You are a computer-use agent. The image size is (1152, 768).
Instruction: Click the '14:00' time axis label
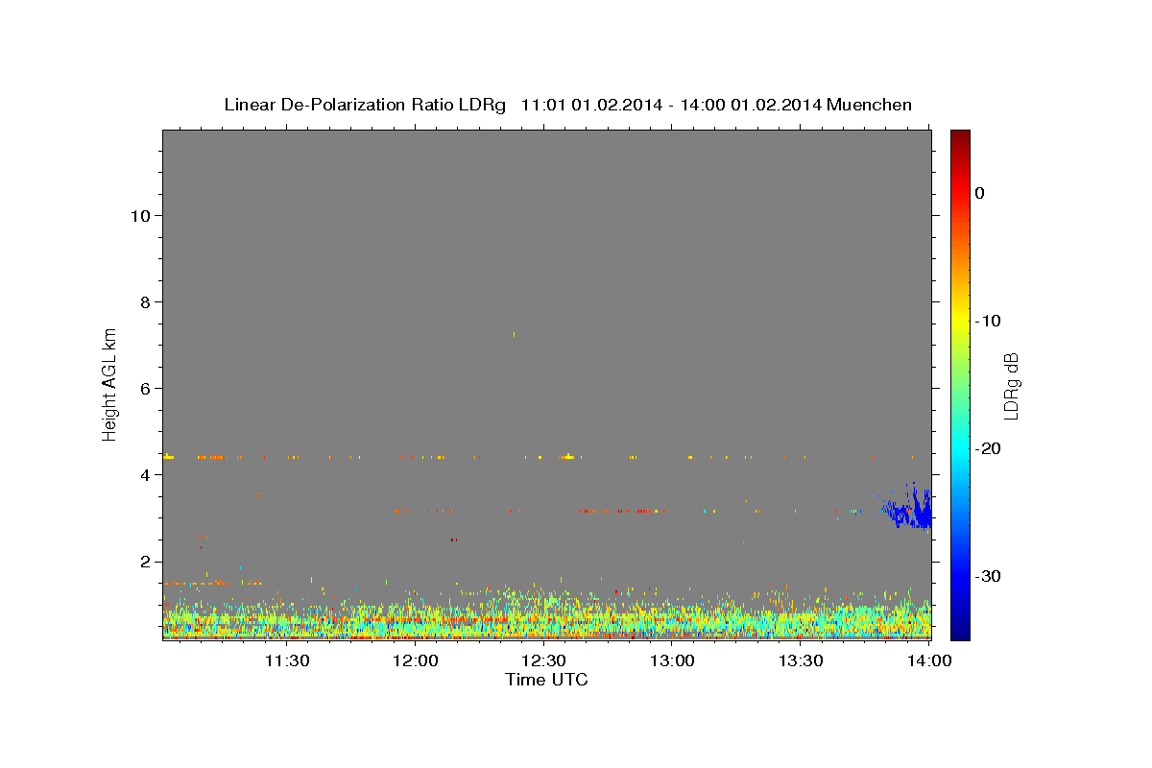coord(930,660)
